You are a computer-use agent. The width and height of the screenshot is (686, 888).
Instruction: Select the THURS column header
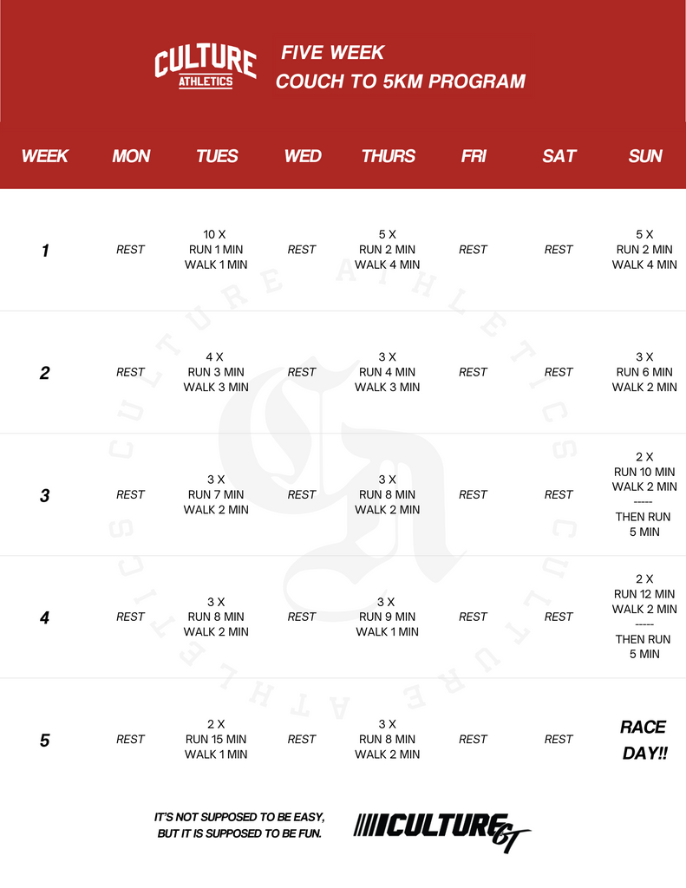tap(389, 156)
